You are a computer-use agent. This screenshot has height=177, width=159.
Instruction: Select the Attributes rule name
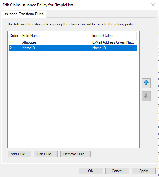click(29, 42)
